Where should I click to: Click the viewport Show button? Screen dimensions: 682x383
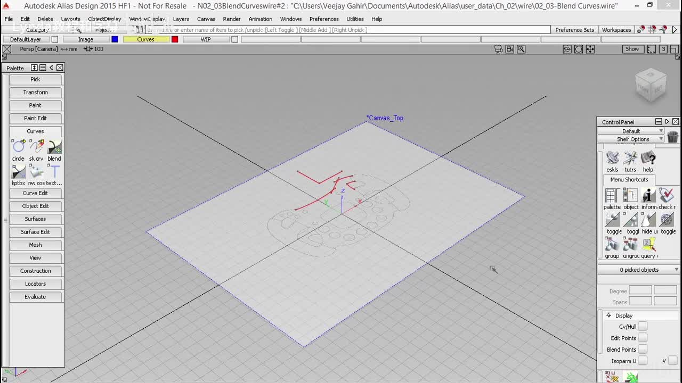click(x=632, y=49)
